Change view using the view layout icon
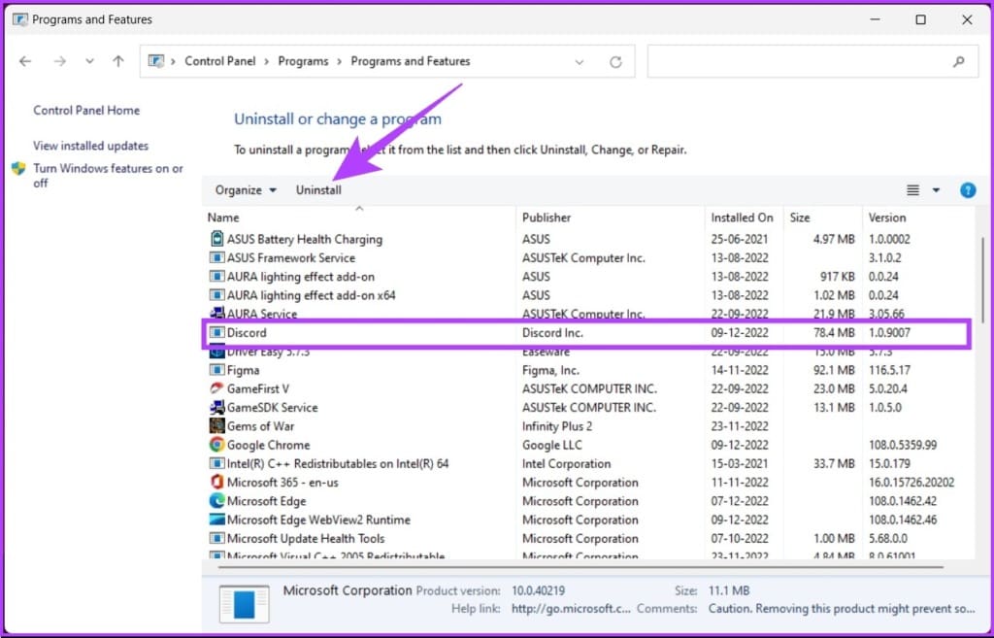Image resolution: width=994 pixels, height=638 pixels. tap(912, 190)
